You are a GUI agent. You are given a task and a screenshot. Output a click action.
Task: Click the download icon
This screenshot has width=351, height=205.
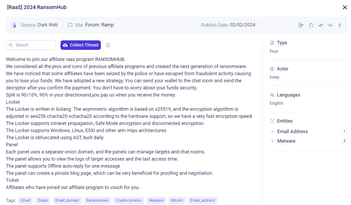[340, 25]
